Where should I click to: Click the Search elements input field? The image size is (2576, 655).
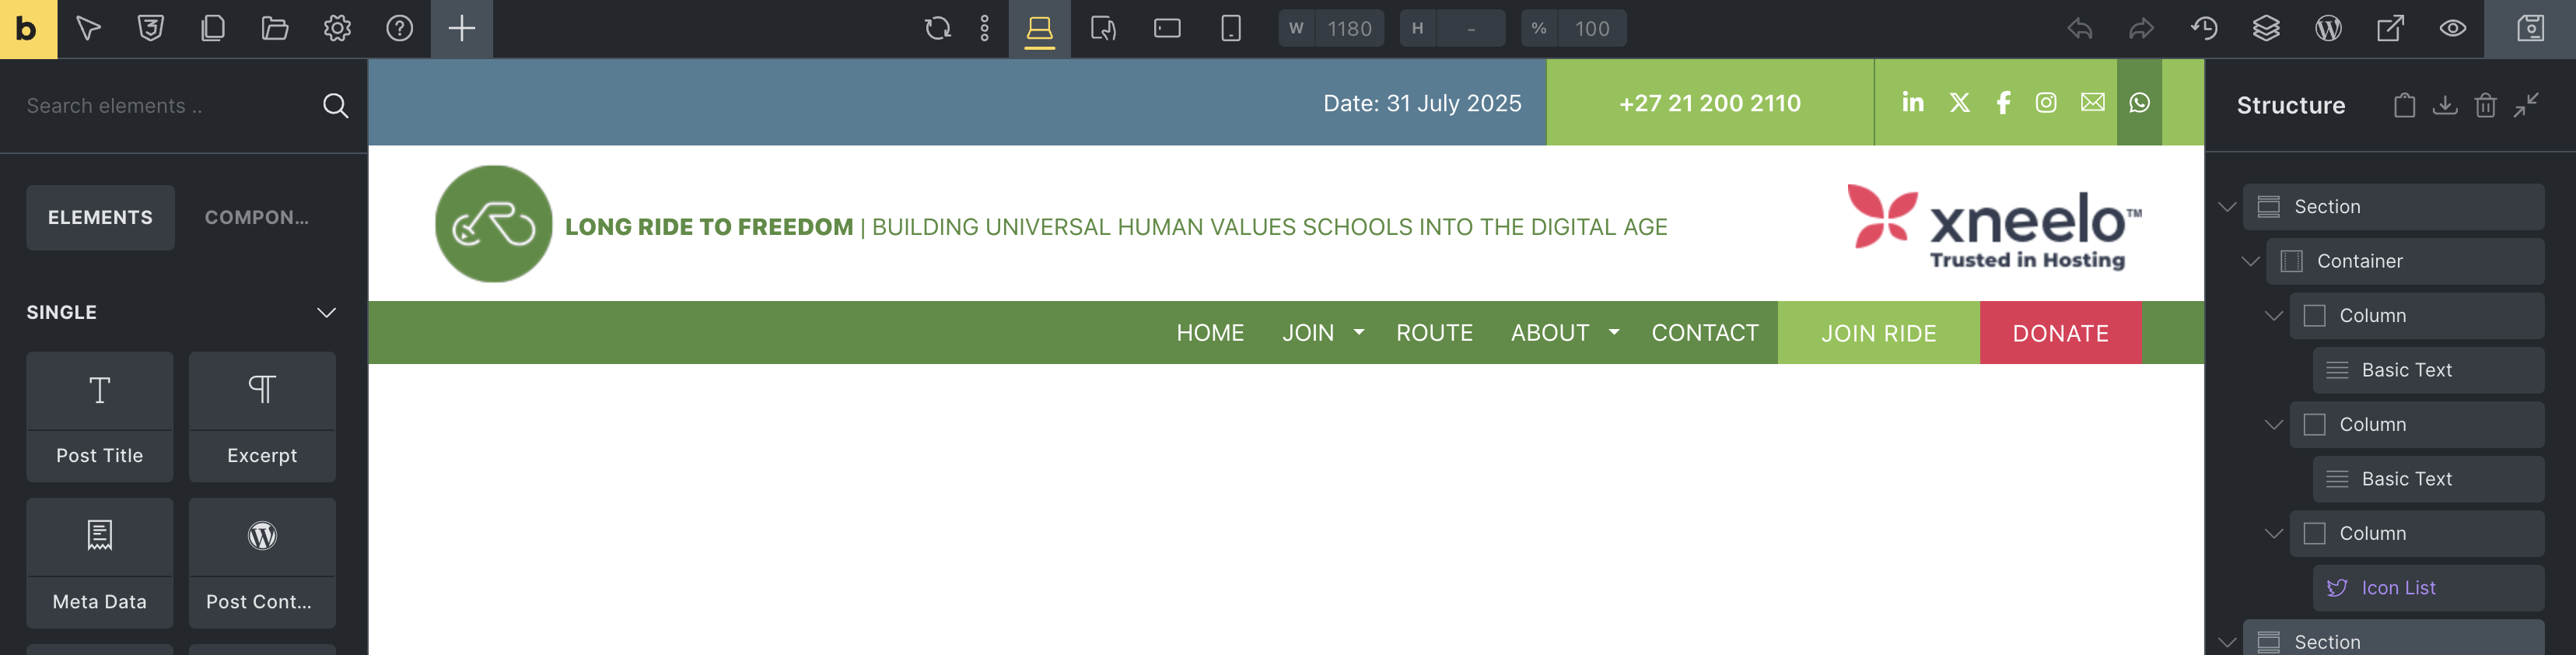(165, 106)
